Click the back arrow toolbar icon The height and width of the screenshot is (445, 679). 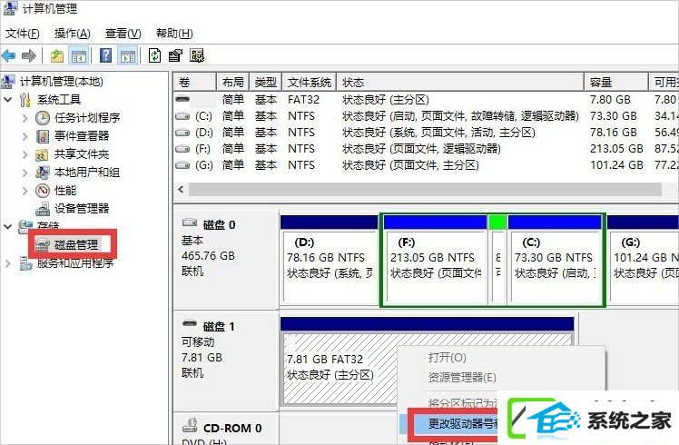click(9, 56)
